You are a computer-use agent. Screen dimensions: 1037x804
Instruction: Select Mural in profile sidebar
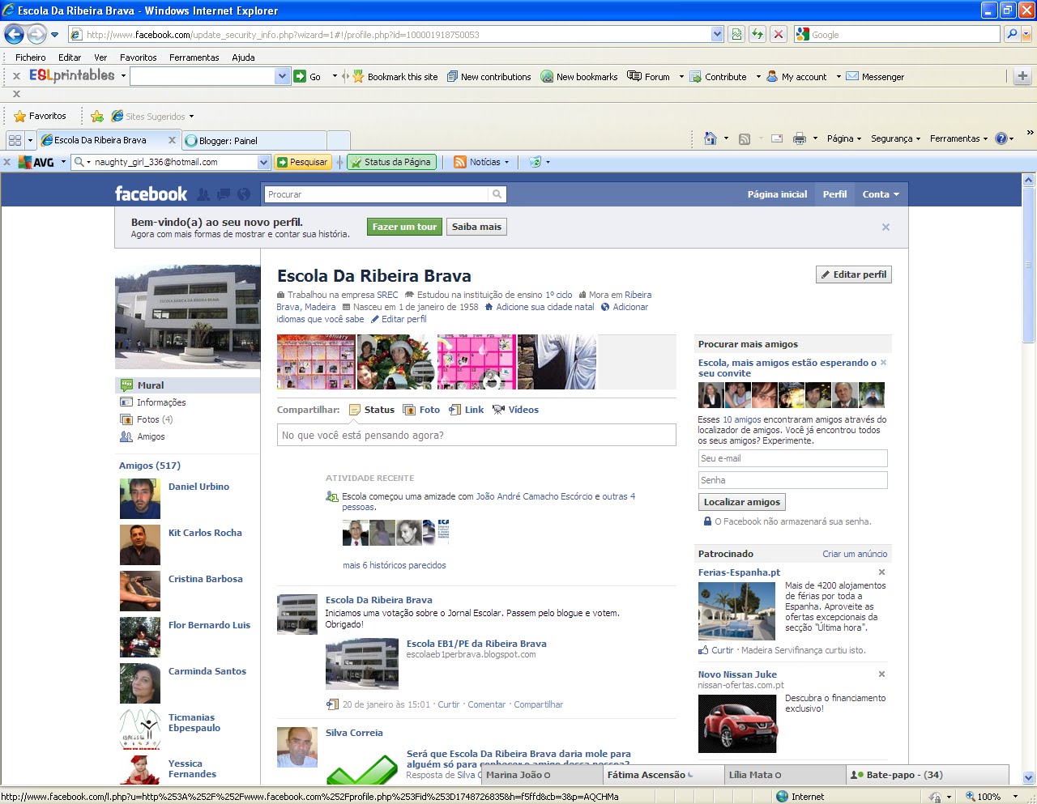coord(187,385)
